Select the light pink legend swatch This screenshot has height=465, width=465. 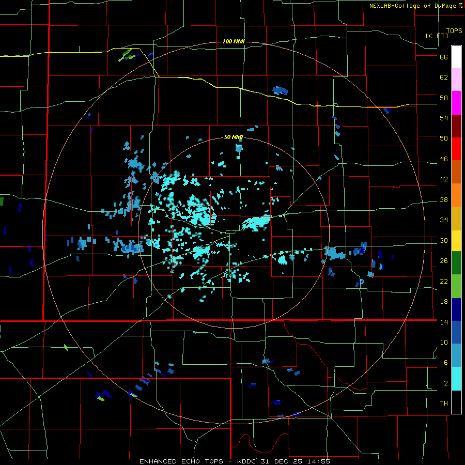(x=456, y=80)
